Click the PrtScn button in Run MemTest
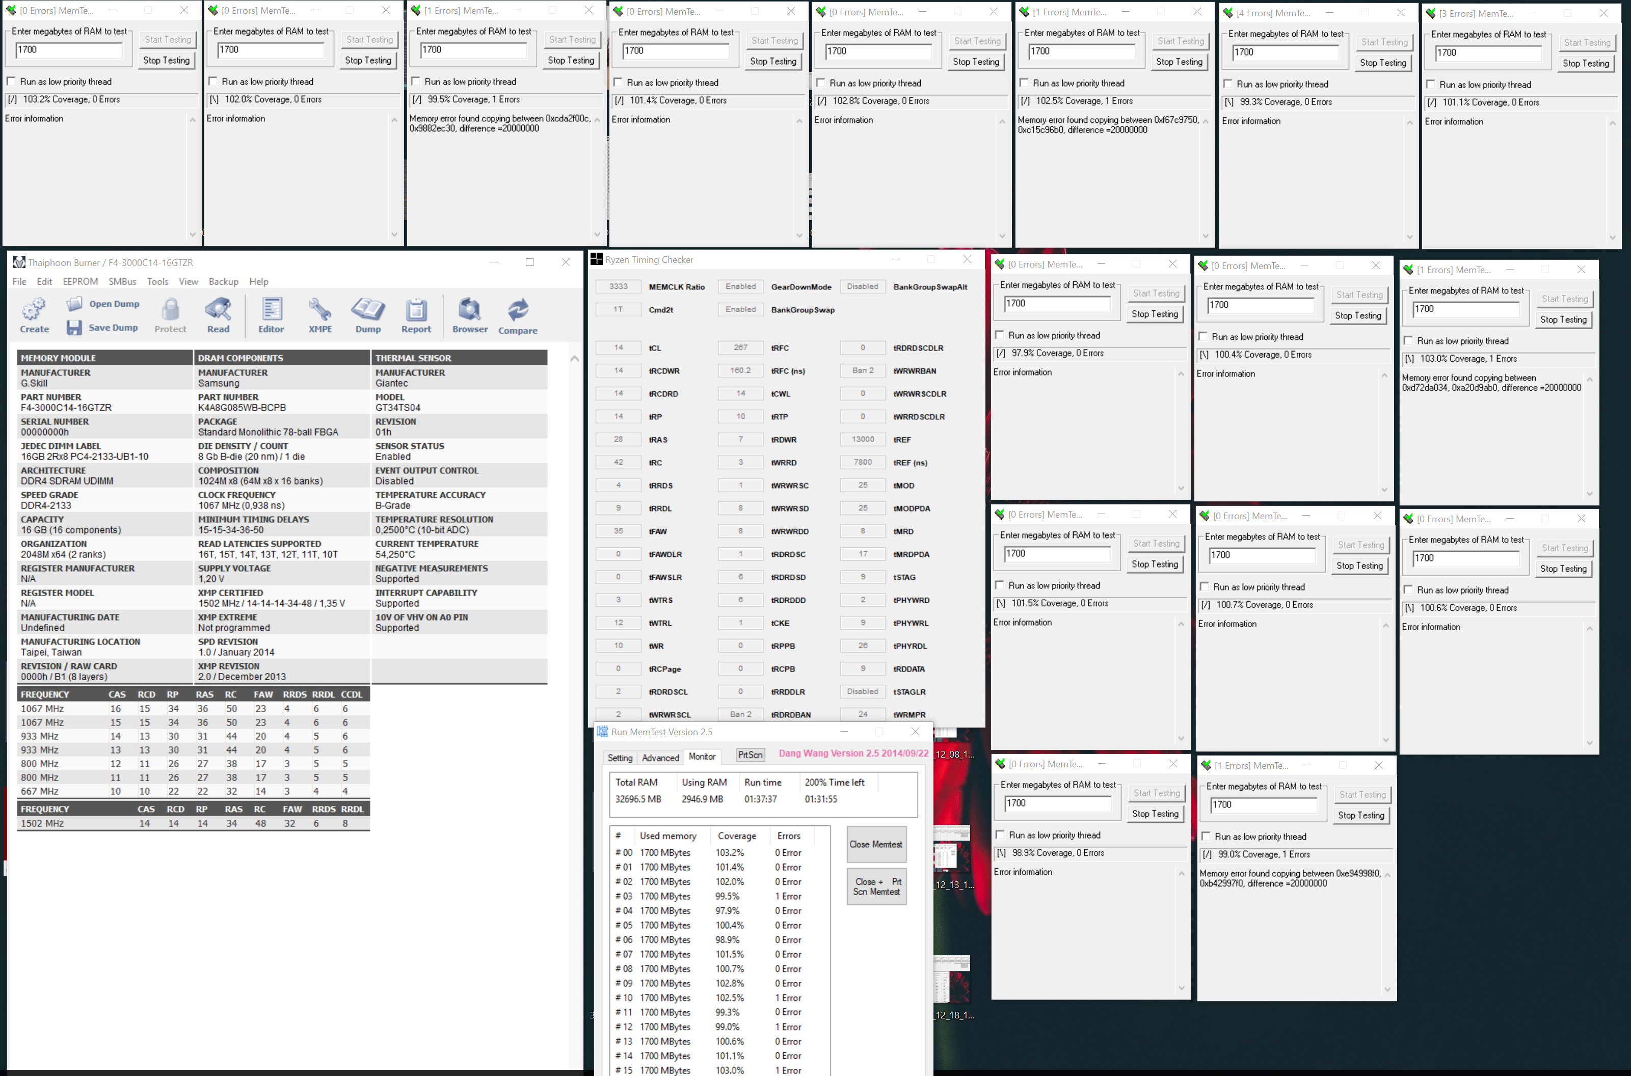 pyautogui.click(x=750, y=755)
